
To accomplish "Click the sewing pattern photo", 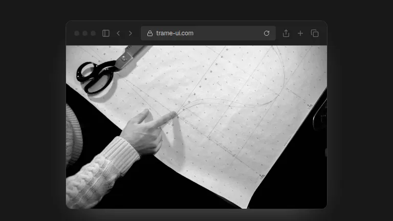I will point(196,127).
